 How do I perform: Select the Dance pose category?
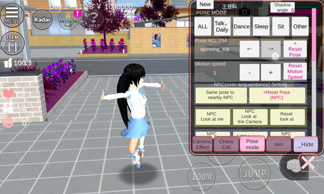click(241, 27)
